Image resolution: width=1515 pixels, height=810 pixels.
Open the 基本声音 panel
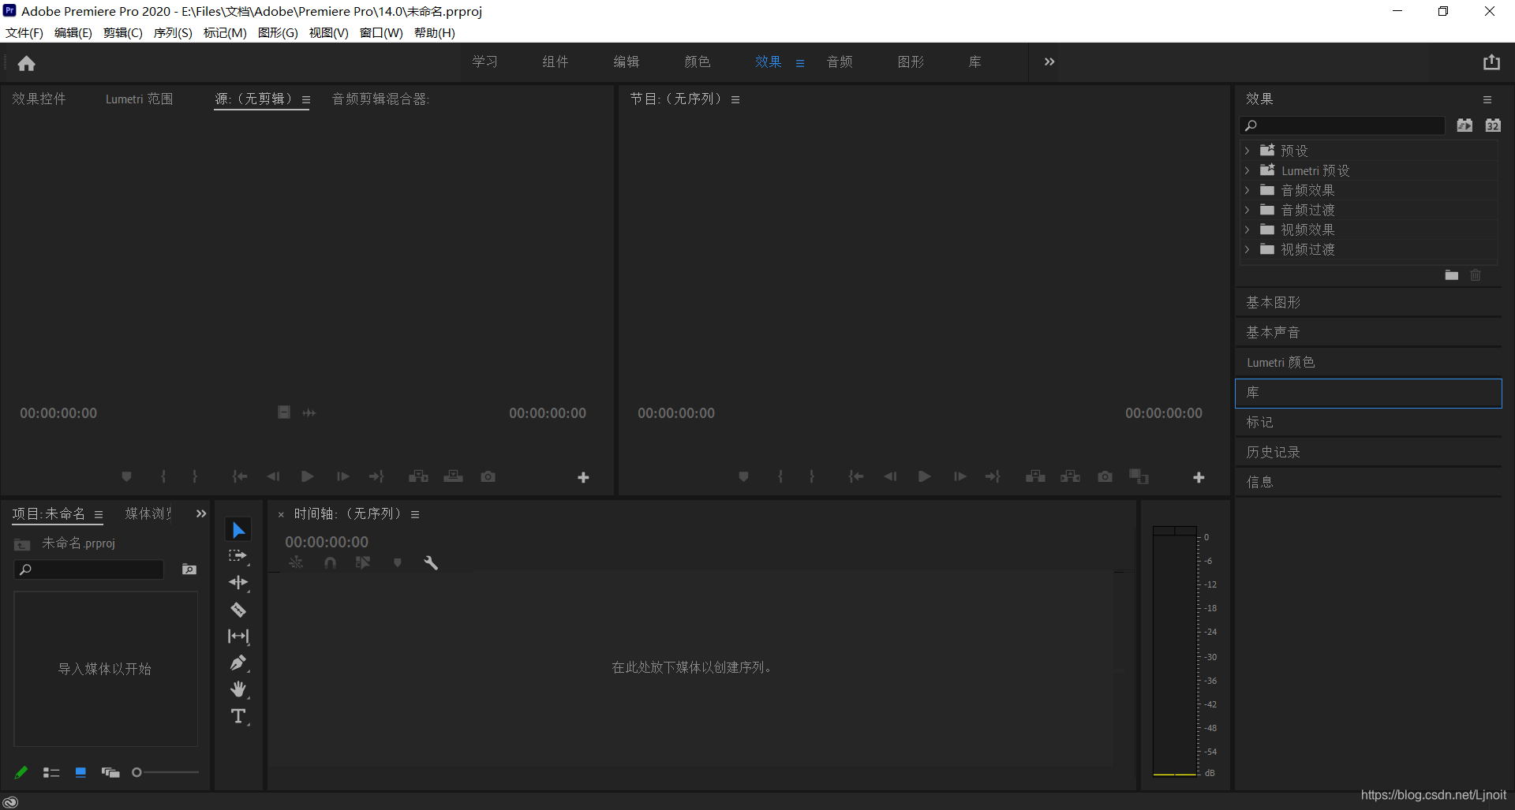point(1368,333)
